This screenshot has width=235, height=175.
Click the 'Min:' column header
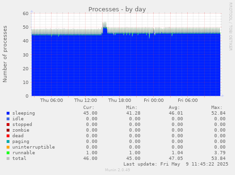131,108
